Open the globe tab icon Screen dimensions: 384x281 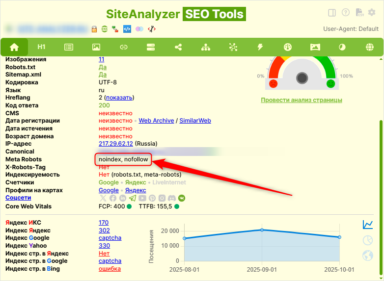[370, 47]
